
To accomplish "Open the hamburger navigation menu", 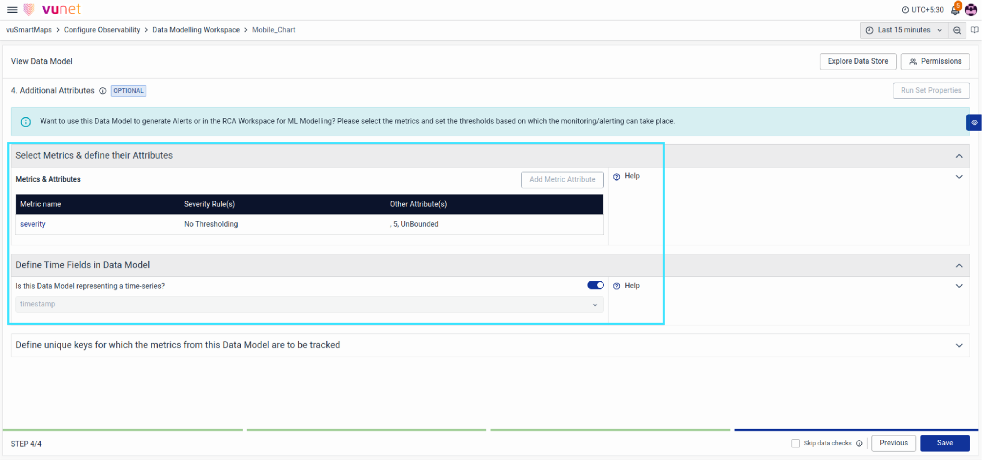I will 12,9.
